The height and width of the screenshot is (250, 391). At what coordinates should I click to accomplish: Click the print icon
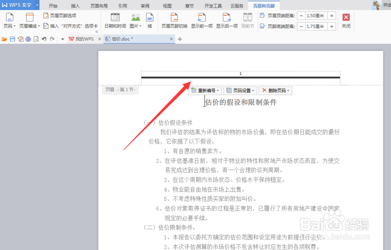(28, 39)
